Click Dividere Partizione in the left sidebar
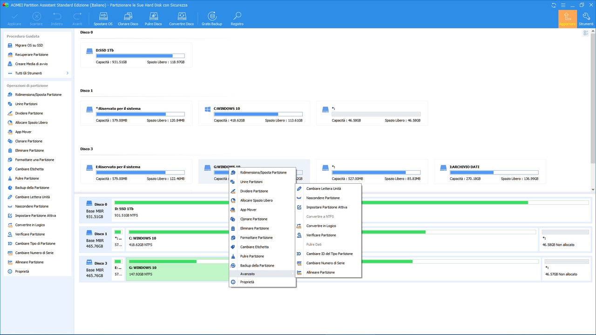596x335 pixels. pyautogui.click(x=29, y=113)
